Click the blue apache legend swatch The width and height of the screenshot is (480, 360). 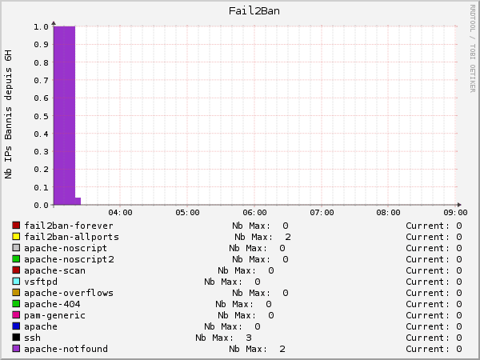15,326
